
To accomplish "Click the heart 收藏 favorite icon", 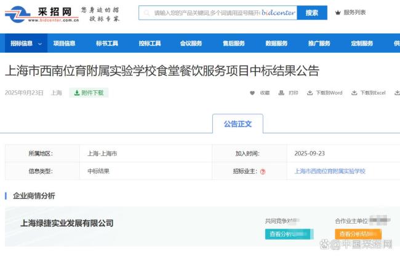I will pyautogui.click(x=252, y=93).
